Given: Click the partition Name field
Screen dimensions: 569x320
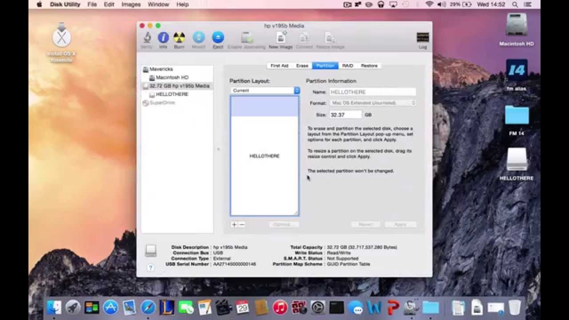Looking at the screenshot, I should tap(373, 92).
